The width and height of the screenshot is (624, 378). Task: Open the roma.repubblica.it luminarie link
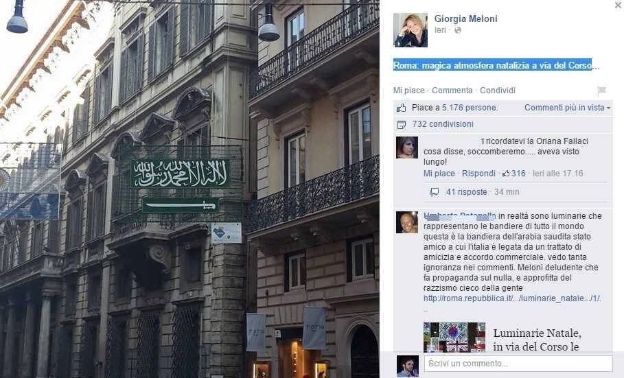(x=512, y=298)
